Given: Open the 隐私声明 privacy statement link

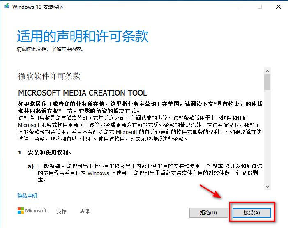Looking at the screenshot, I should [x=27, y=196].
